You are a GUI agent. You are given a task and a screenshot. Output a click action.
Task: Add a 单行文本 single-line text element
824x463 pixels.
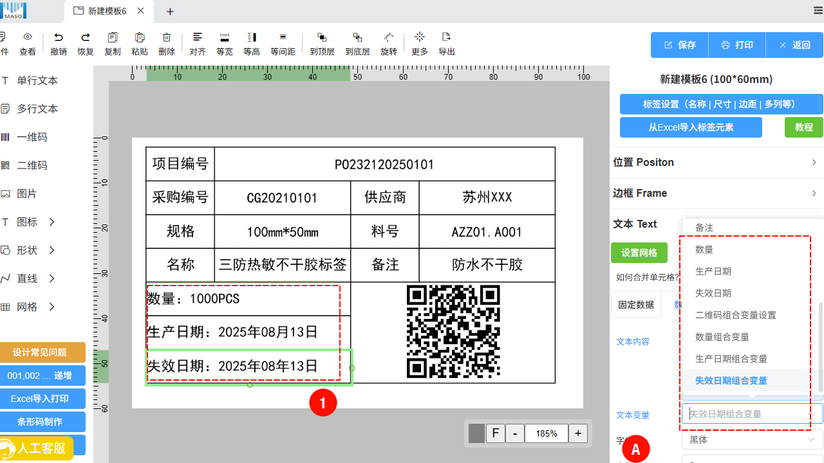click(x=37, y=80)
